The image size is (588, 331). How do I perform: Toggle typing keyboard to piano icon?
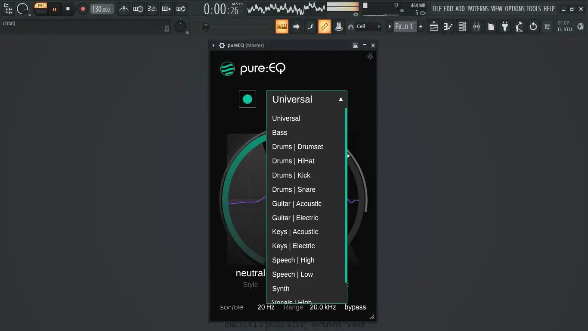coord(282,27)
